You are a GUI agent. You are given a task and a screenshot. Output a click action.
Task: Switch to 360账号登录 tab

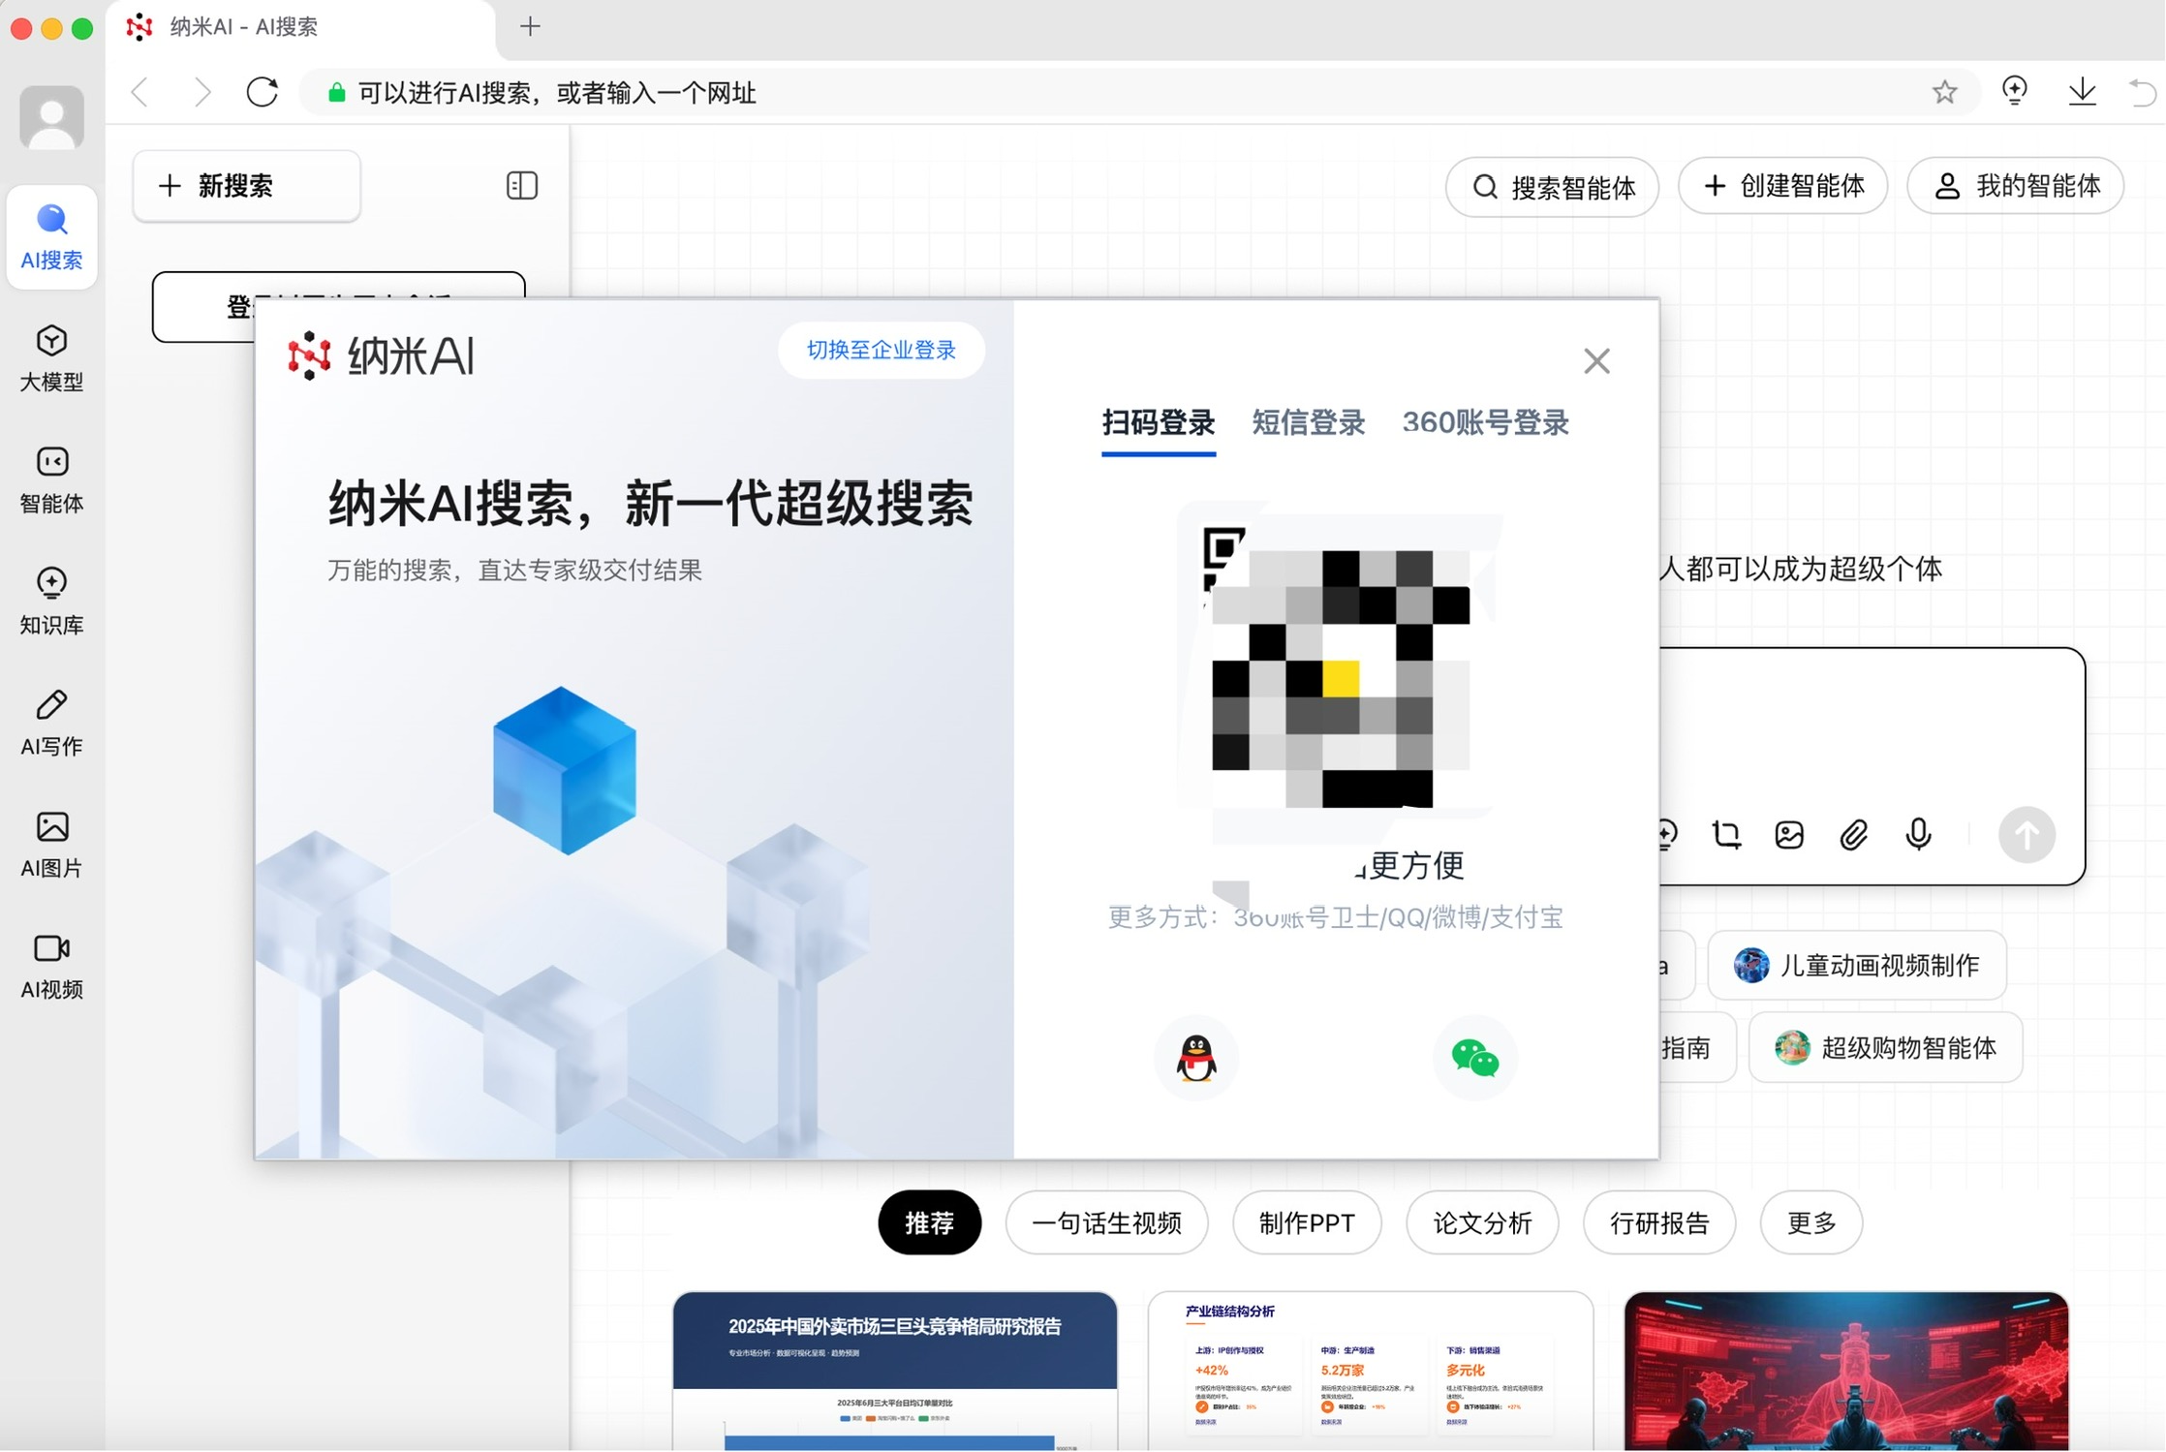click(1485, 423)
